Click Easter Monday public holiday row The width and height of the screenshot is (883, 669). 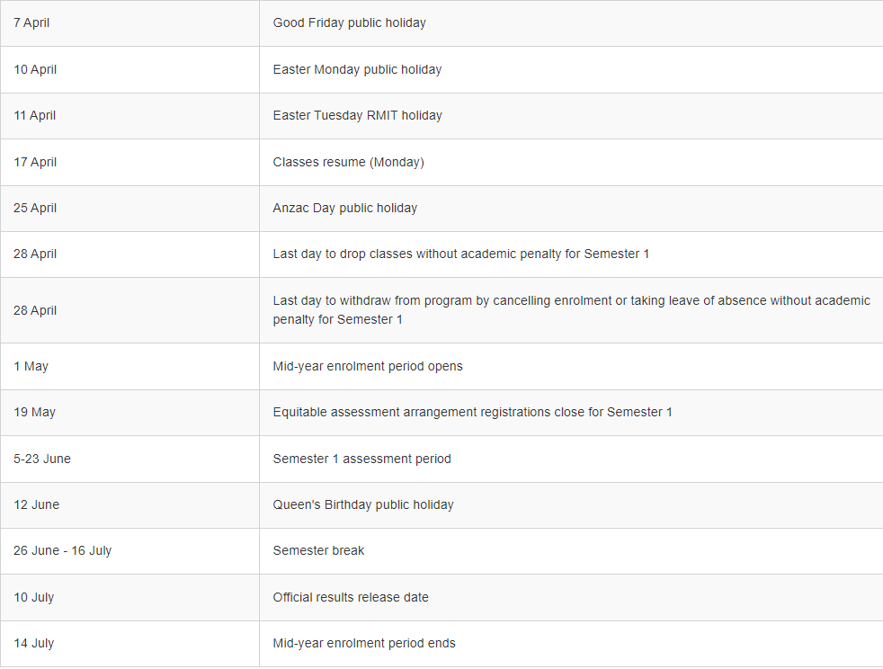coord(441,70)
